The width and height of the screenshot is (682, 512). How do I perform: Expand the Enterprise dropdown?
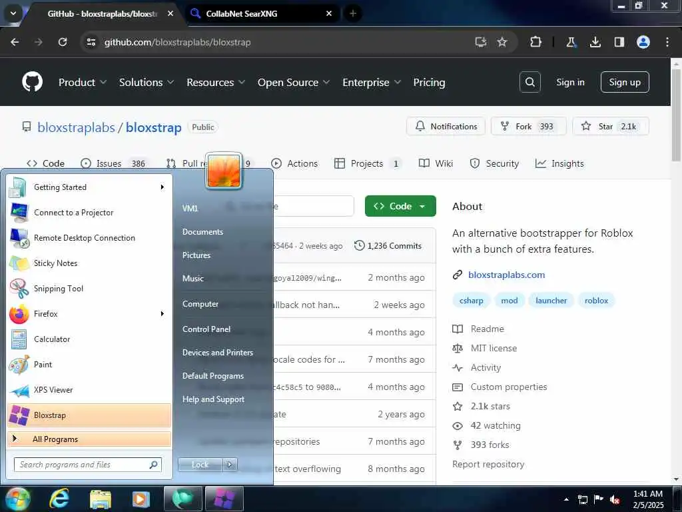coord(372,82)
